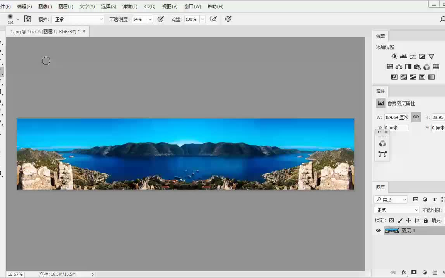The height and width of the screenshot is (278, 445).
Task: Open the Photo Filter adjustment
Action: tap(417, 66)
